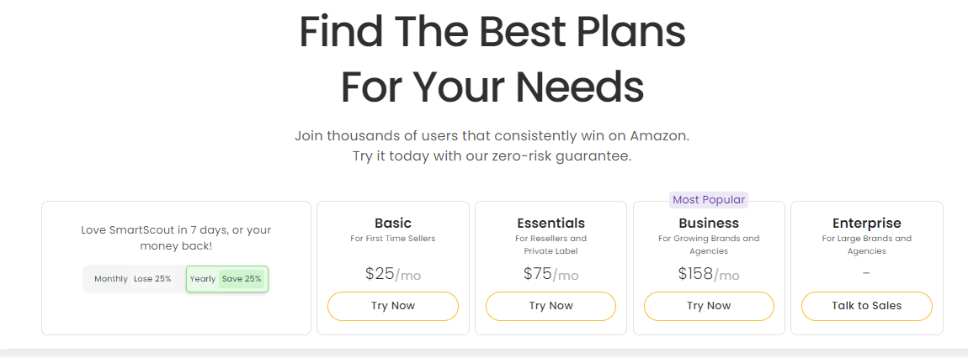
Task: Select the Business plan heading
Action: [709, 223]
